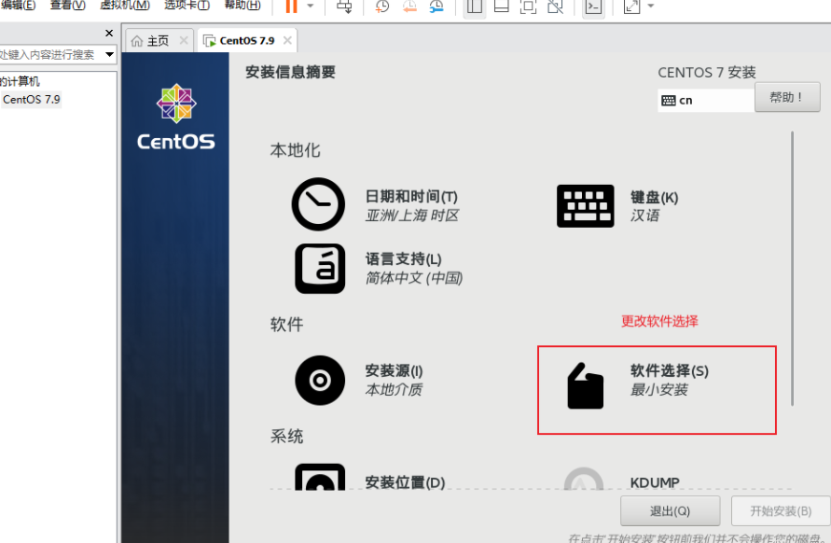The height and width of the screenshot is (543, 831).
Task: Open date and time clock icon
Action: click(x=318, y=204)
